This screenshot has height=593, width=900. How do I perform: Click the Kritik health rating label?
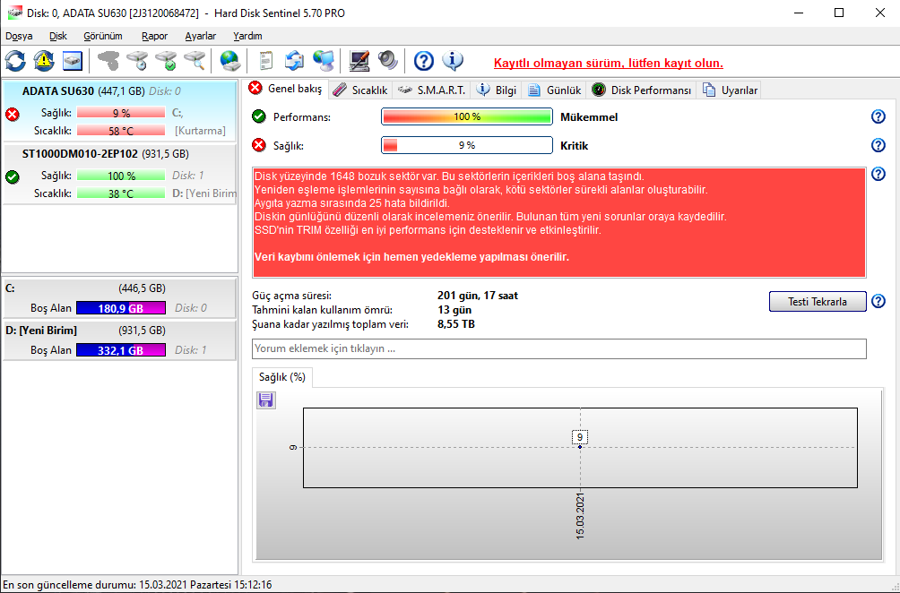coord(575,146)
